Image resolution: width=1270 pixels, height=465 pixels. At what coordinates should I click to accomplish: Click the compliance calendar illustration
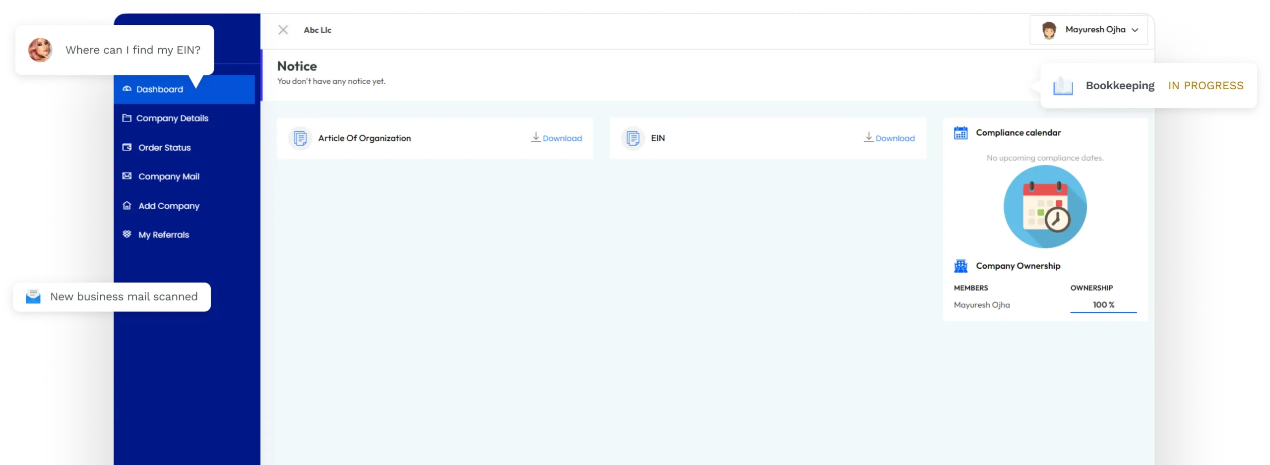pyautogui.click(x=1045, y=206)
